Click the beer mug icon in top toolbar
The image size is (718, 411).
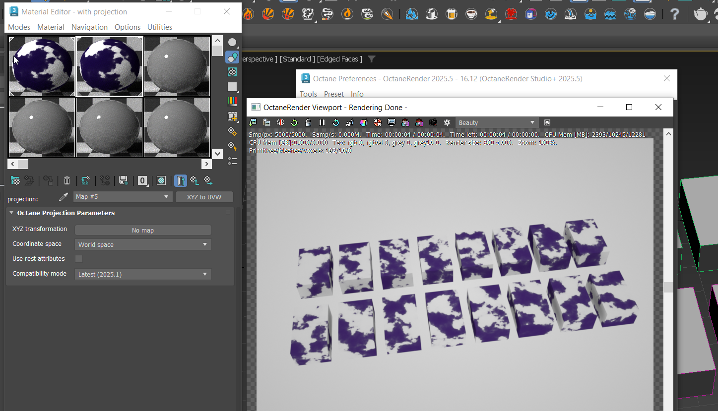click(452, 14)
